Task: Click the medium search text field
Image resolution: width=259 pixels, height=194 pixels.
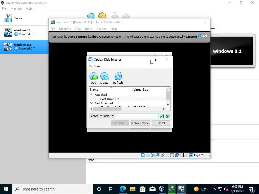Action: pyautogui.click(x=137, y=116)
